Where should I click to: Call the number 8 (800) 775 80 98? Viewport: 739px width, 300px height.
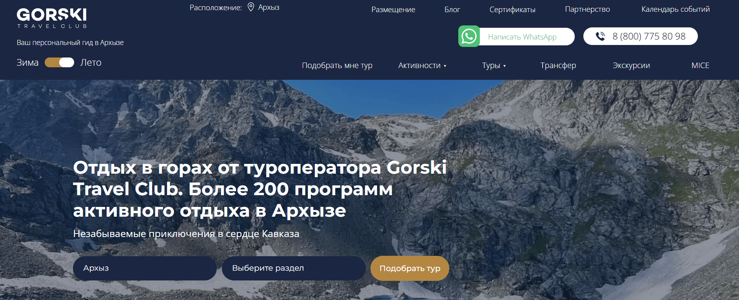tap(641, 36)
